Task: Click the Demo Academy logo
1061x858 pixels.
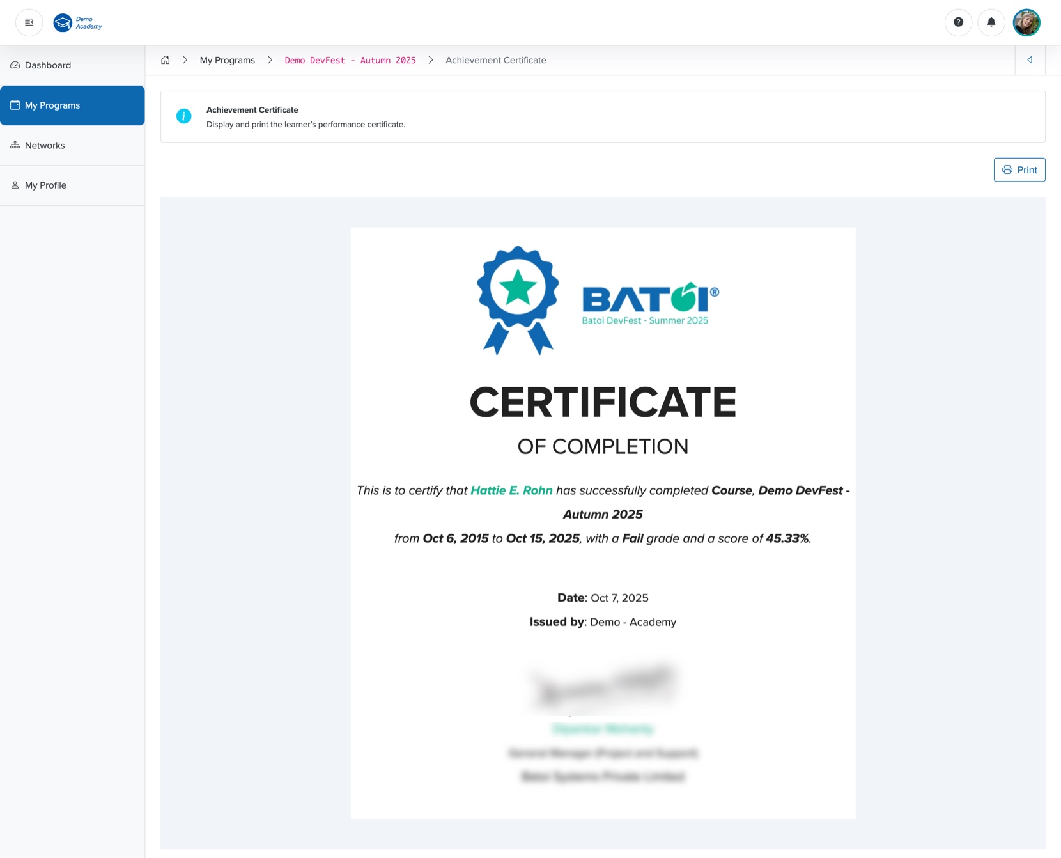Action: [x=78, y=22]
